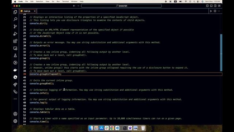Customize the window layout
Screen dimensions: 234x132
pos(219,6)
